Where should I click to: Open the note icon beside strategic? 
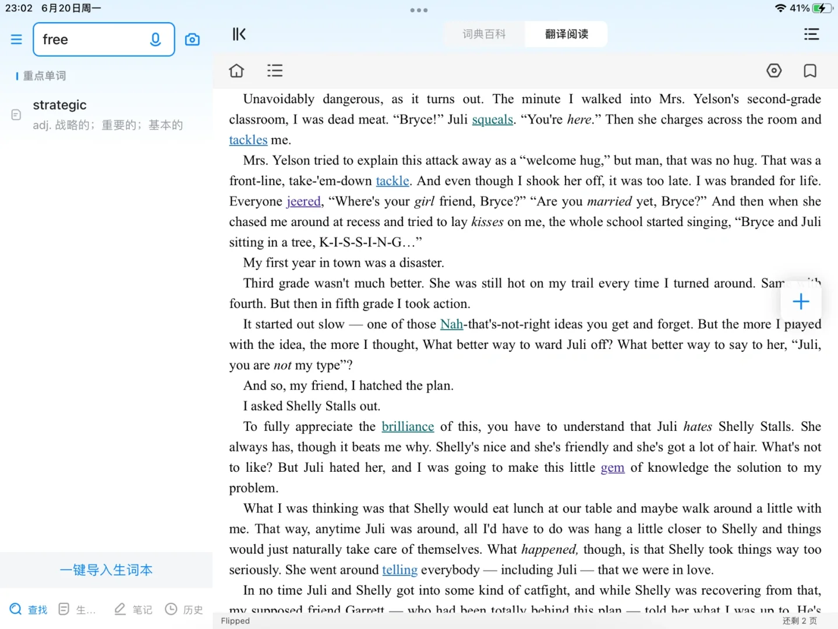16,115
